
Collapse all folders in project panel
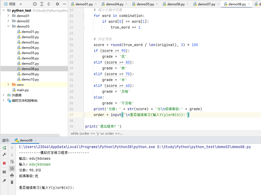(x=49, y=4)
